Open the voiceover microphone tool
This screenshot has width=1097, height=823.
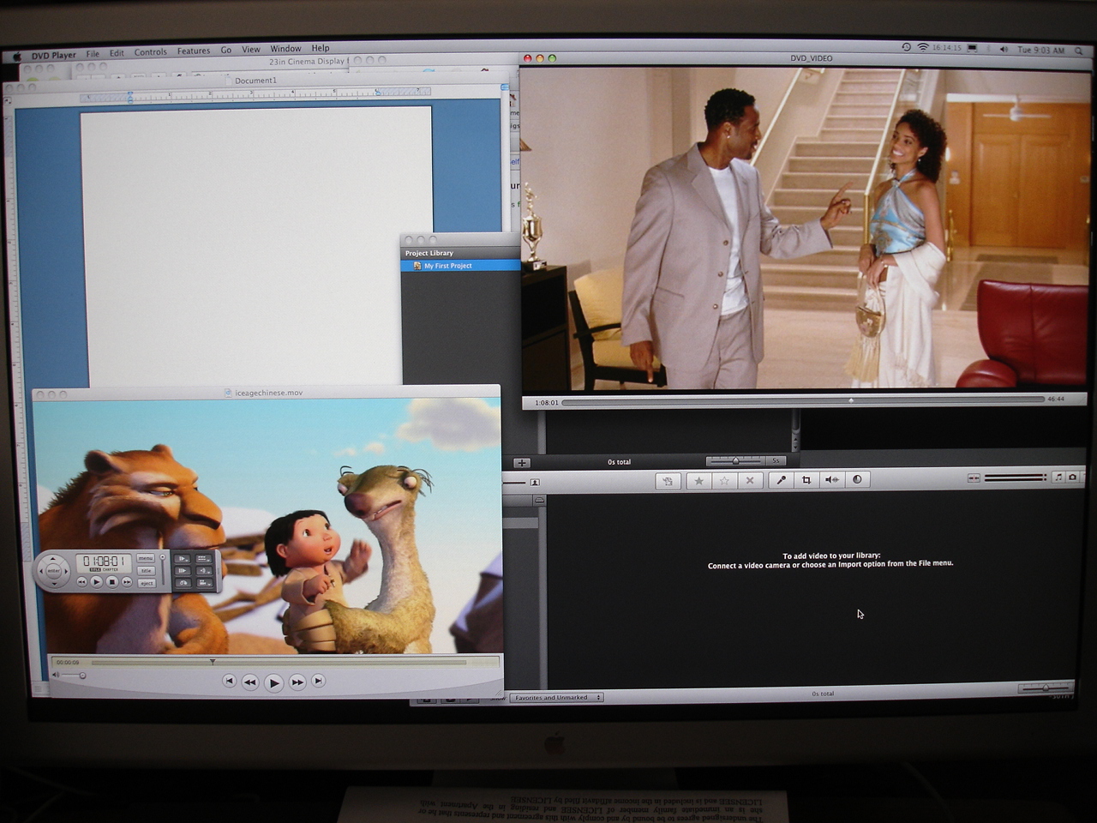tap(781, 480)
